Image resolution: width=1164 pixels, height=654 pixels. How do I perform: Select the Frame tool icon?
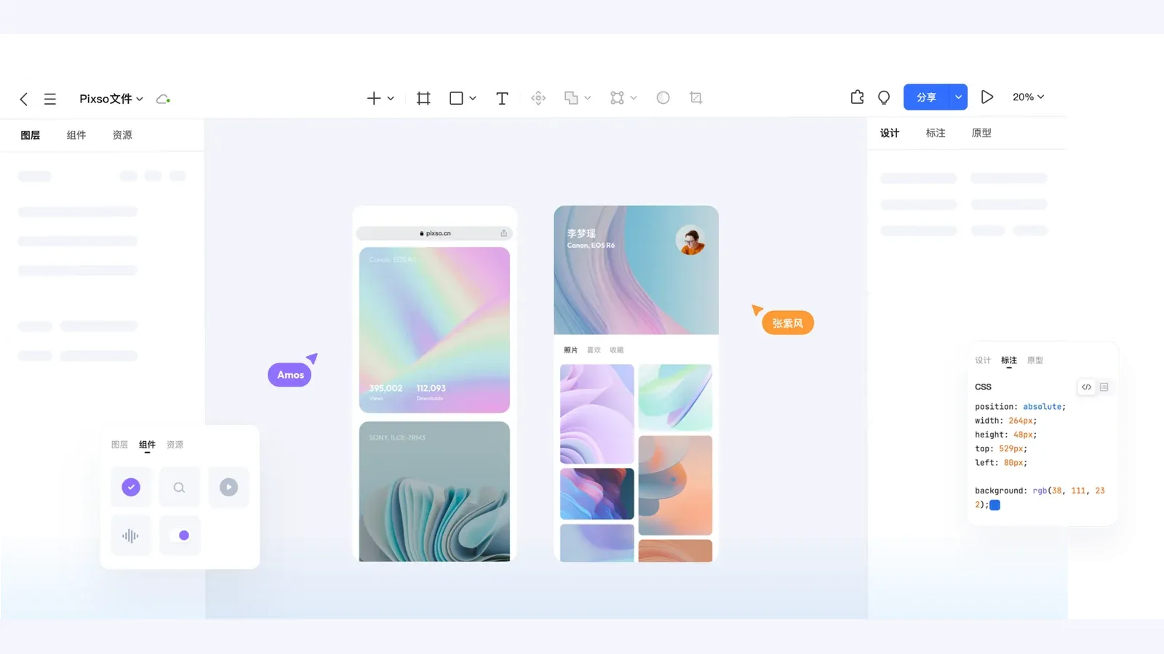[423, 98]
